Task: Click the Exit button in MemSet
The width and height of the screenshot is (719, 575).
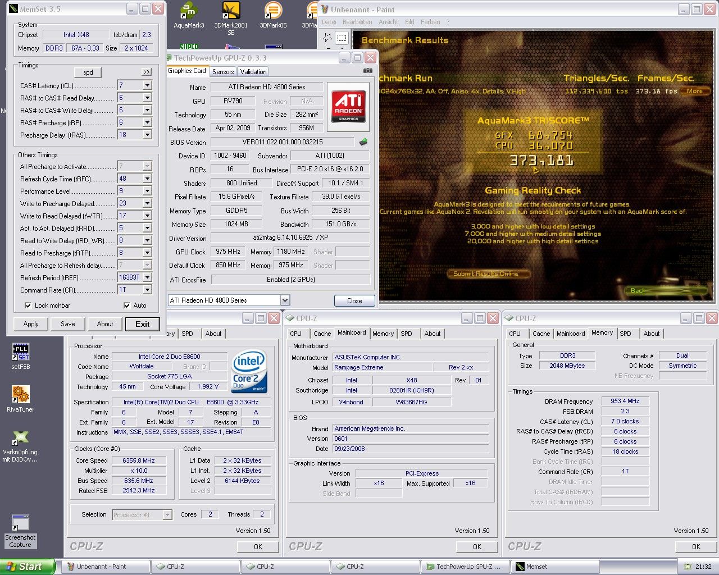Action: tap(143, 324)
